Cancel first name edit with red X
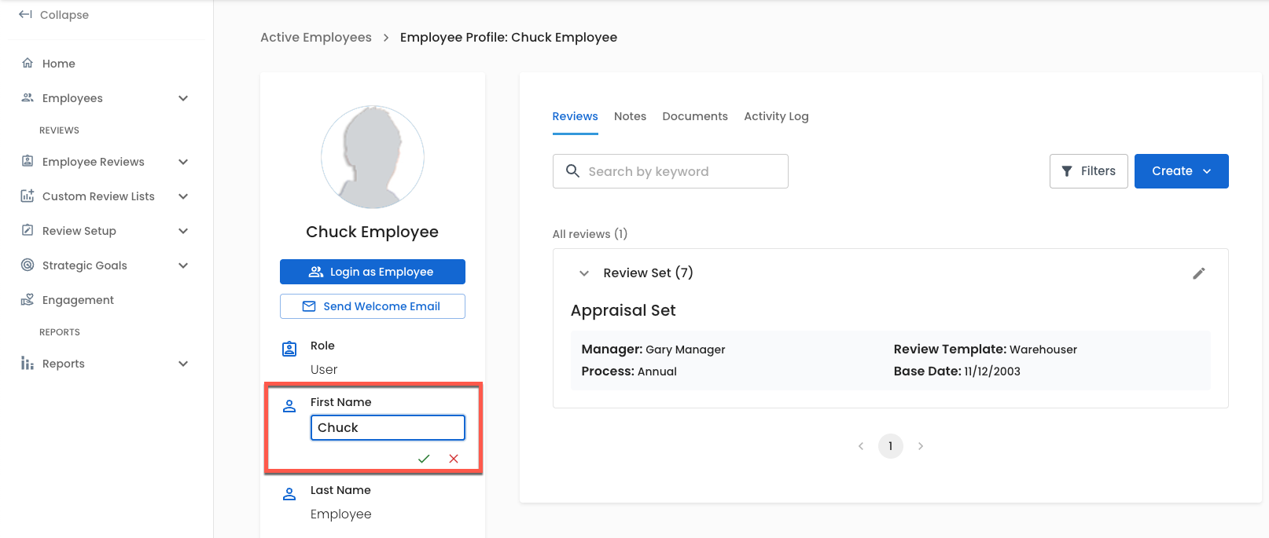Image resolution: width=1269 pixels, height=538 pixels. click(x=454, y=459)
